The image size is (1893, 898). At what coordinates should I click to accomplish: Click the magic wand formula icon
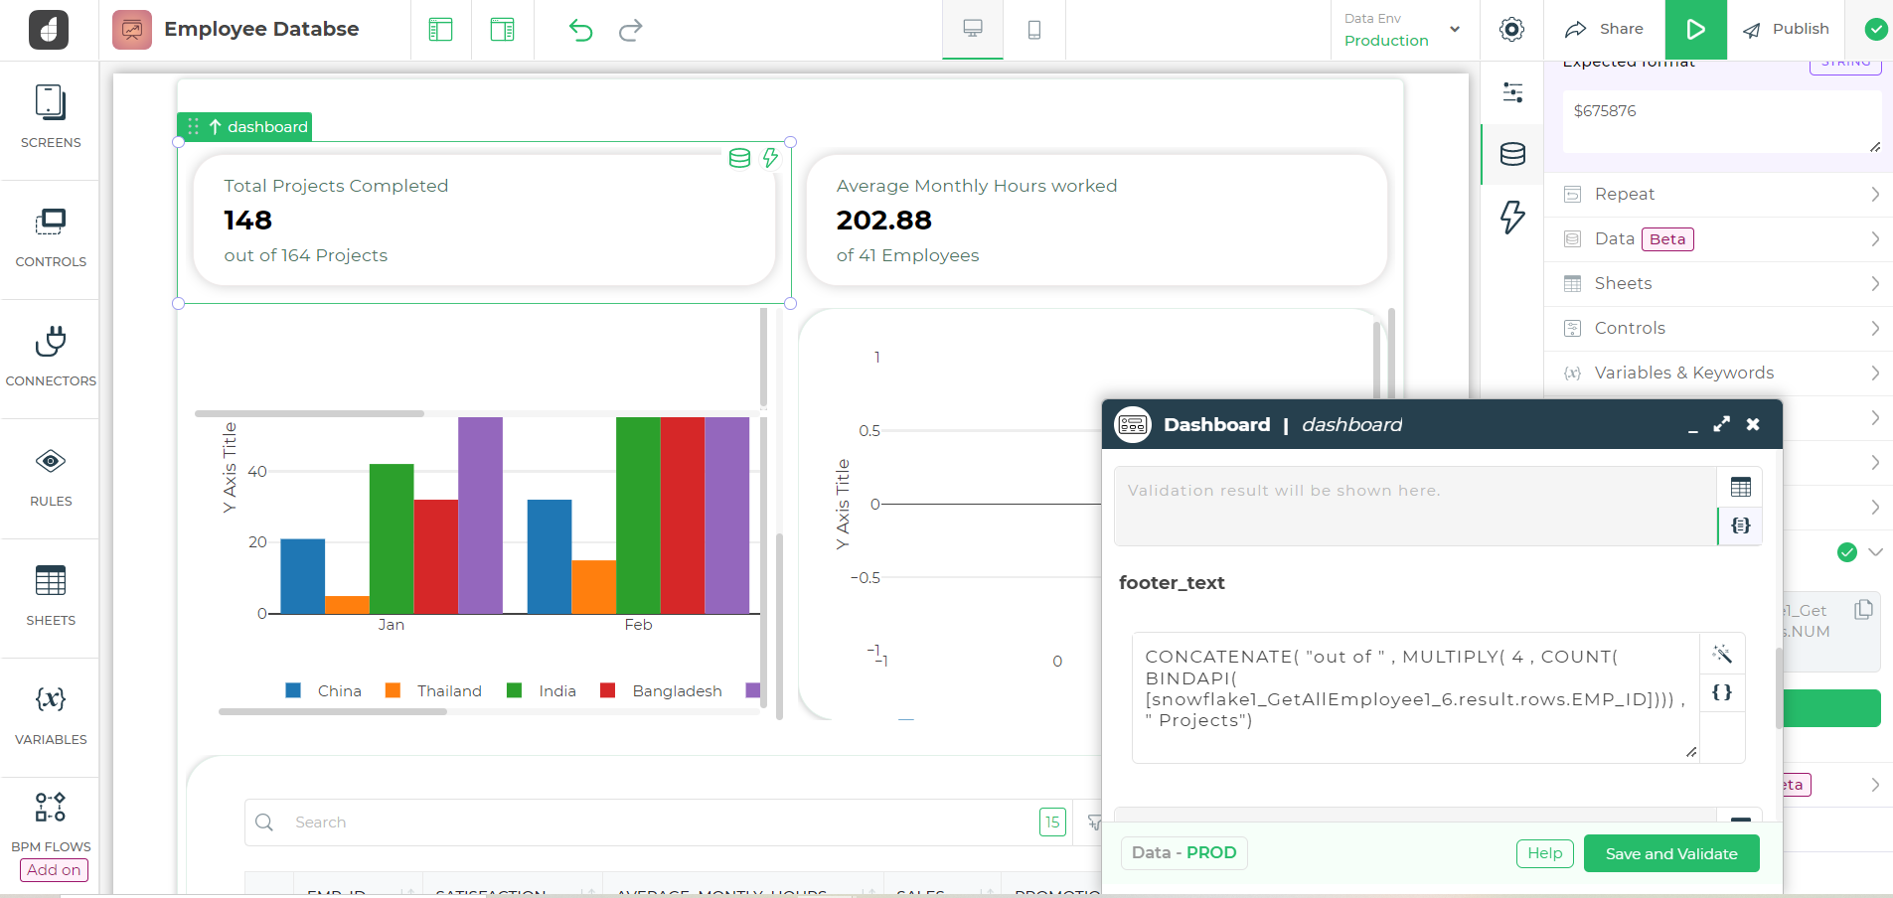[1722, 654]
